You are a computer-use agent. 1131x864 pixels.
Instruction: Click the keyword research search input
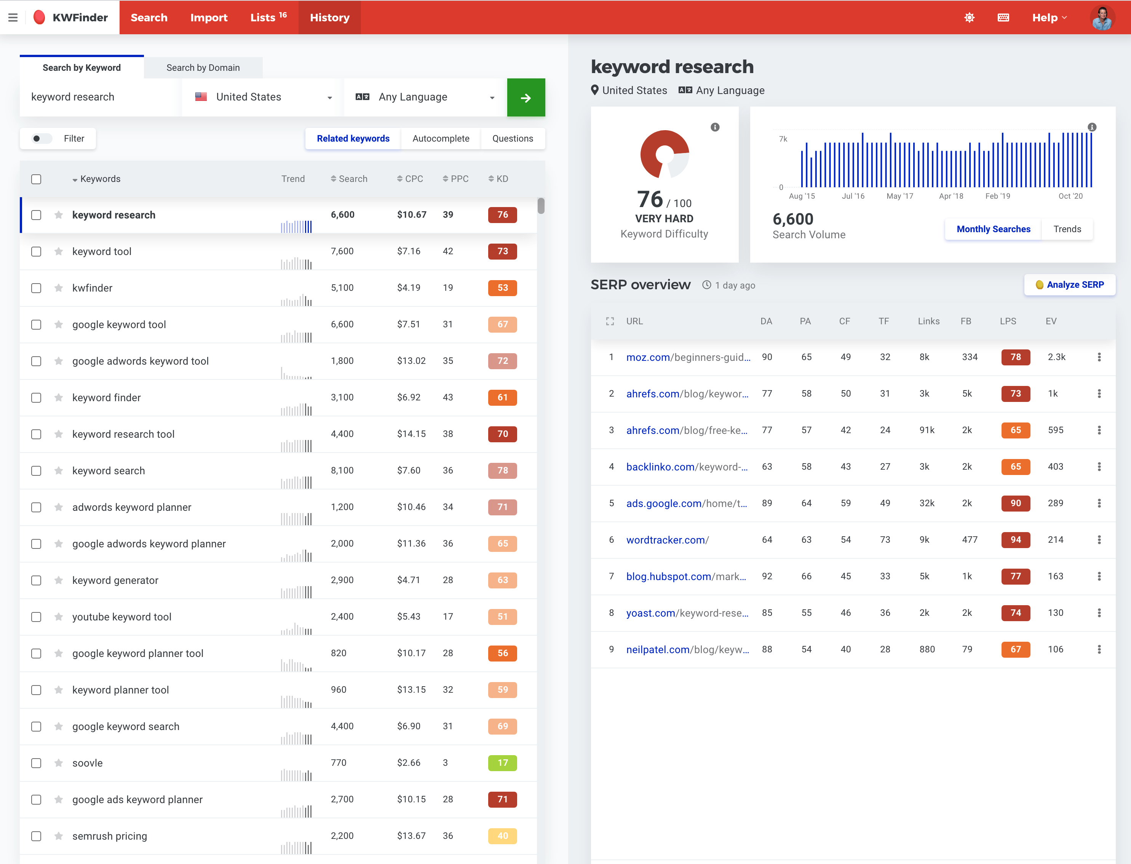click(x=101, y=97)
